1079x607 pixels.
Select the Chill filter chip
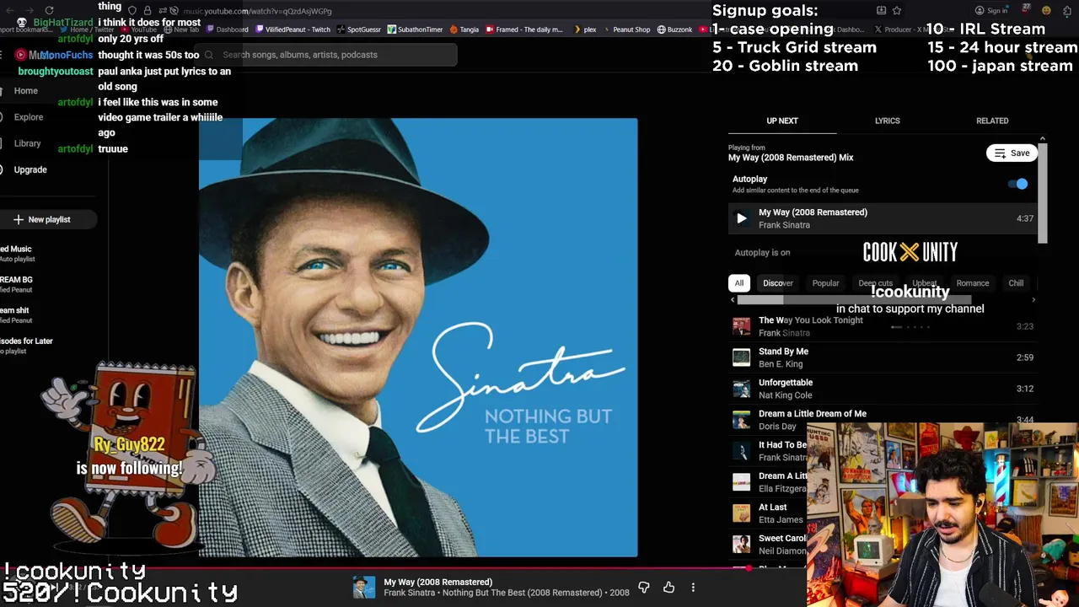[x=1016, y=283]
